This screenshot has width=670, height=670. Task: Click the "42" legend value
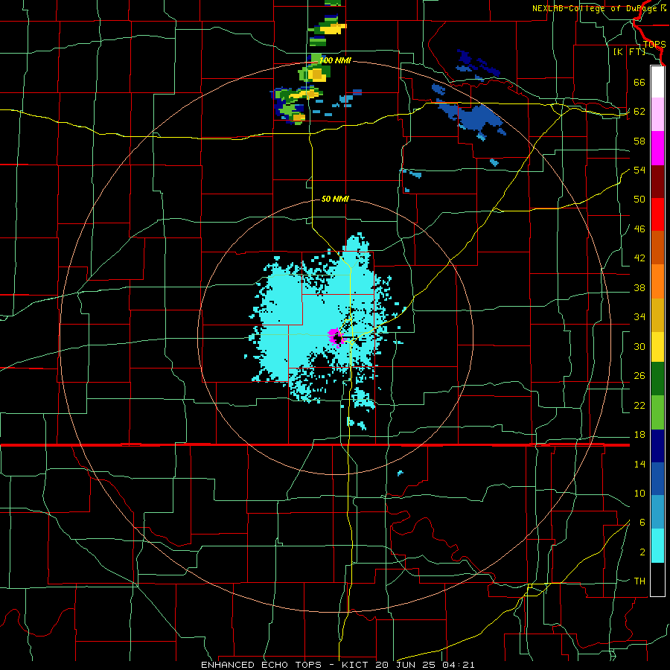[x=639, y=258]
